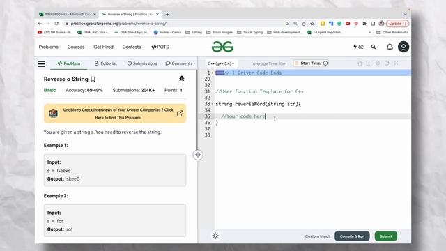
Task: Open a new browser tab
Action: point(167,14)
